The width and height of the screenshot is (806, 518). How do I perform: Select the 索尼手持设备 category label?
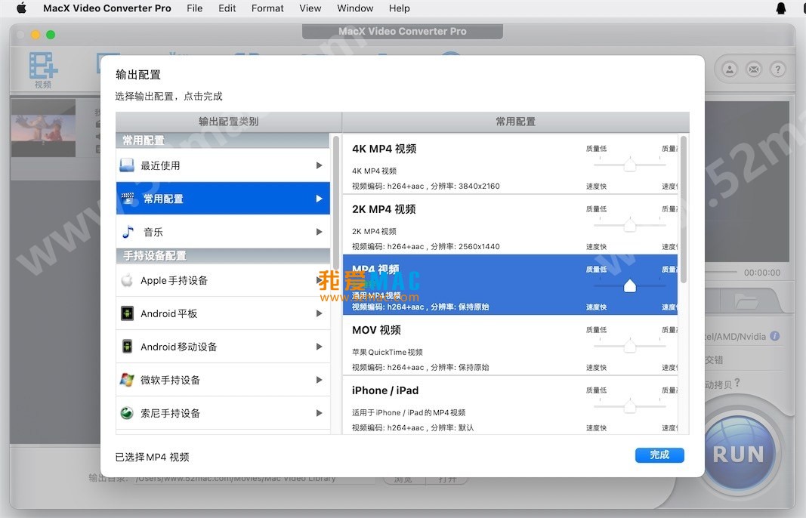tap(170, 413)
